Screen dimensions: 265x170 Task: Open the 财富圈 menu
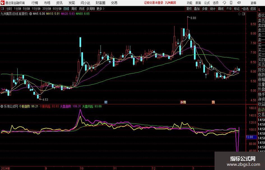[x=100, y=3]
